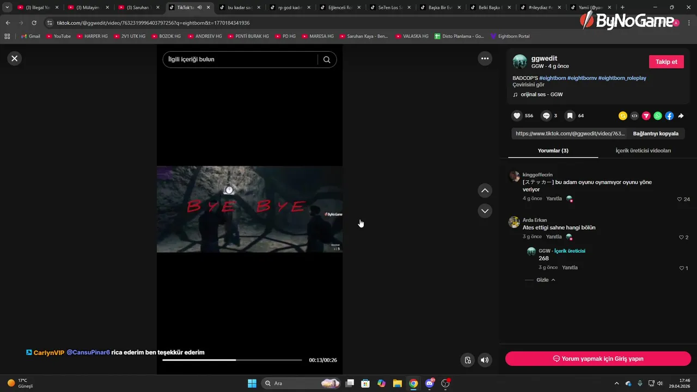Click Yanıtla under kinggoffecrin's comment
Image resolution: width=697 pixels, height=392 pixels.
coord(554,198)
